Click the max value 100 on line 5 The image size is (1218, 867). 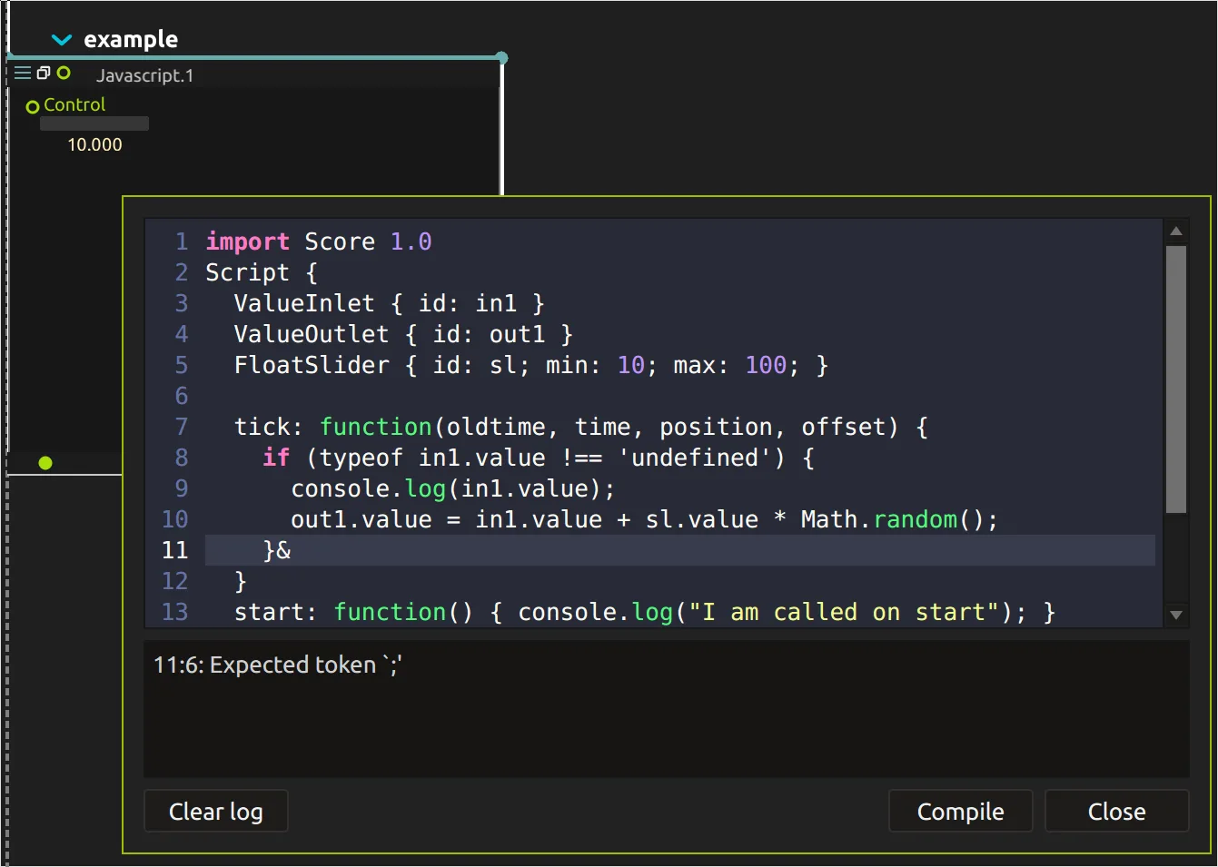point(766,365)
